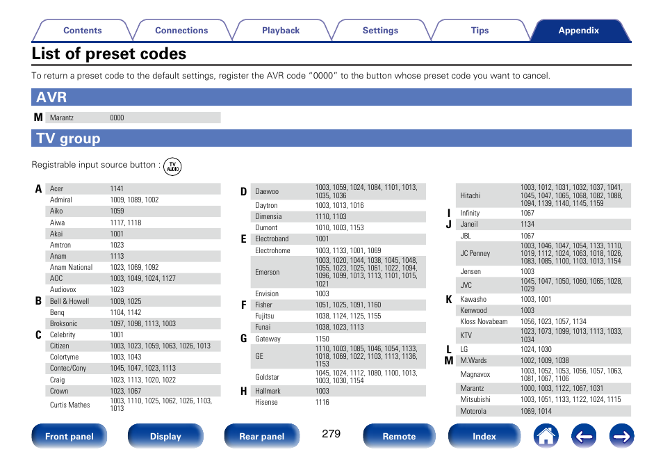Open the Front panel button
The height and width of the screenshot is (468, 663).
click(69, 436)
